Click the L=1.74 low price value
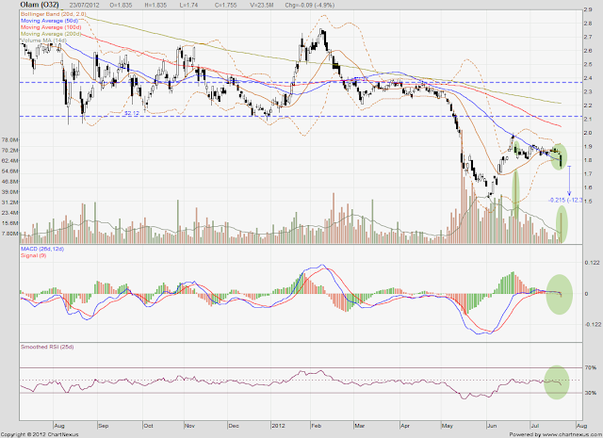Screen dimensions: 603x438 [x=190, y=6]
